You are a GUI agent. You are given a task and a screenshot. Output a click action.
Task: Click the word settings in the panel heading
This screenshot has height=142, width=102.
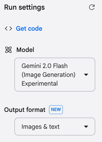pyautogui.click(x=32, y=7)
